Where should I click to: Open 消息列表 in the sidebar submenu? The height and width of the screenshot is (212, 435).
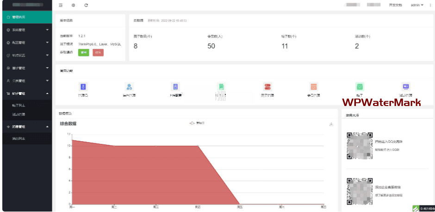point(19,139)
